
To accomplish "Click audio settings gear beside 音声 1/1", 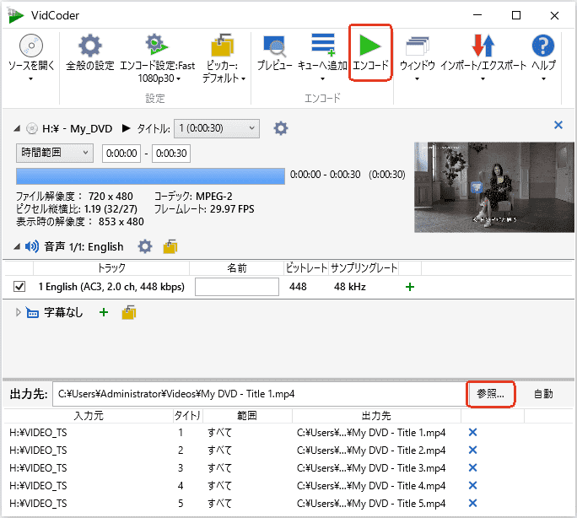I will tap(145, 246).
